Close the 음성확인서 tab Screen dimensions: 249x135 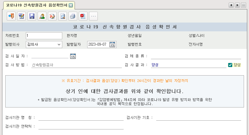point(71,5)
